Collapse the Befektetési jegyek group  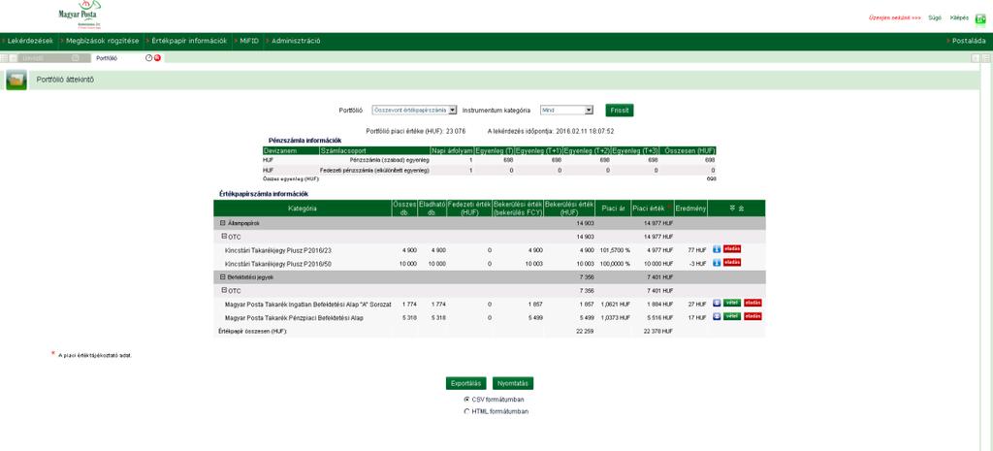222,276
